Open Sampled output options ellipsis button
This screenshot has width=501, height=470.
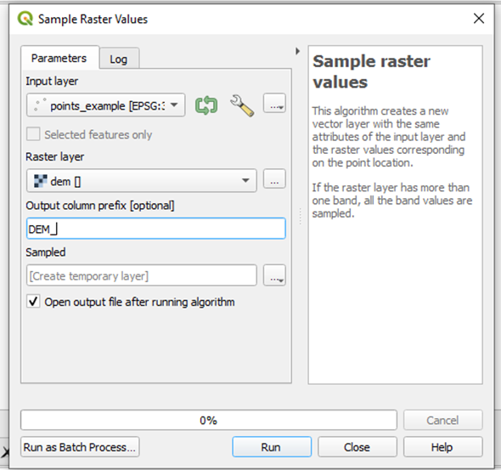click(x=274, y=275)
